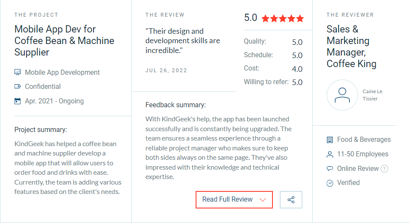Click the Verified checkmark icon

[330, 183]
